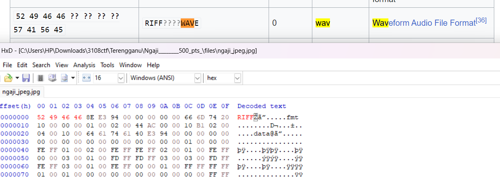Open the File menu
This screenshot has width=500, height=177.
coord(8,65)
